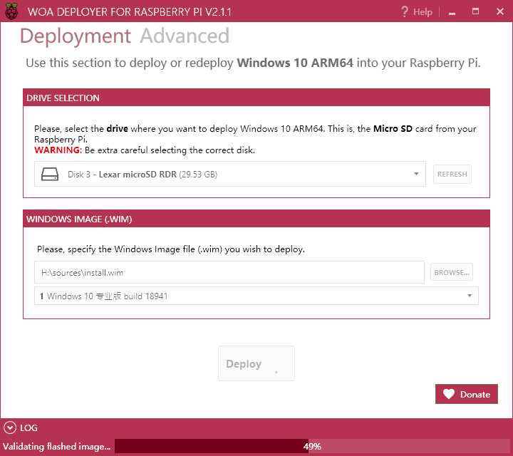This screenshot has height=456, width=513.
Task: Click the red WARNING text
Action: (58, 150)
